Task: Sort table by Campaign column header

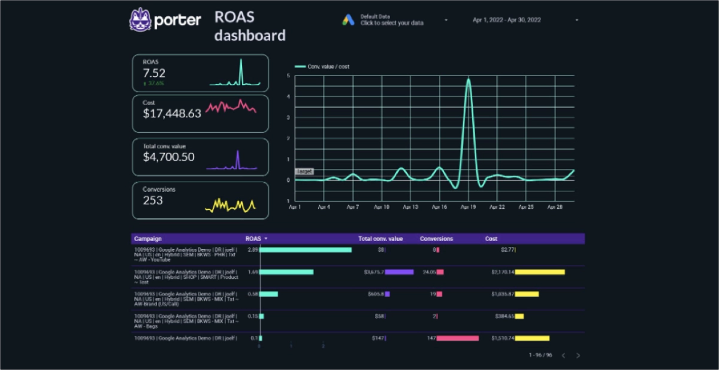Action: point(148,239)
